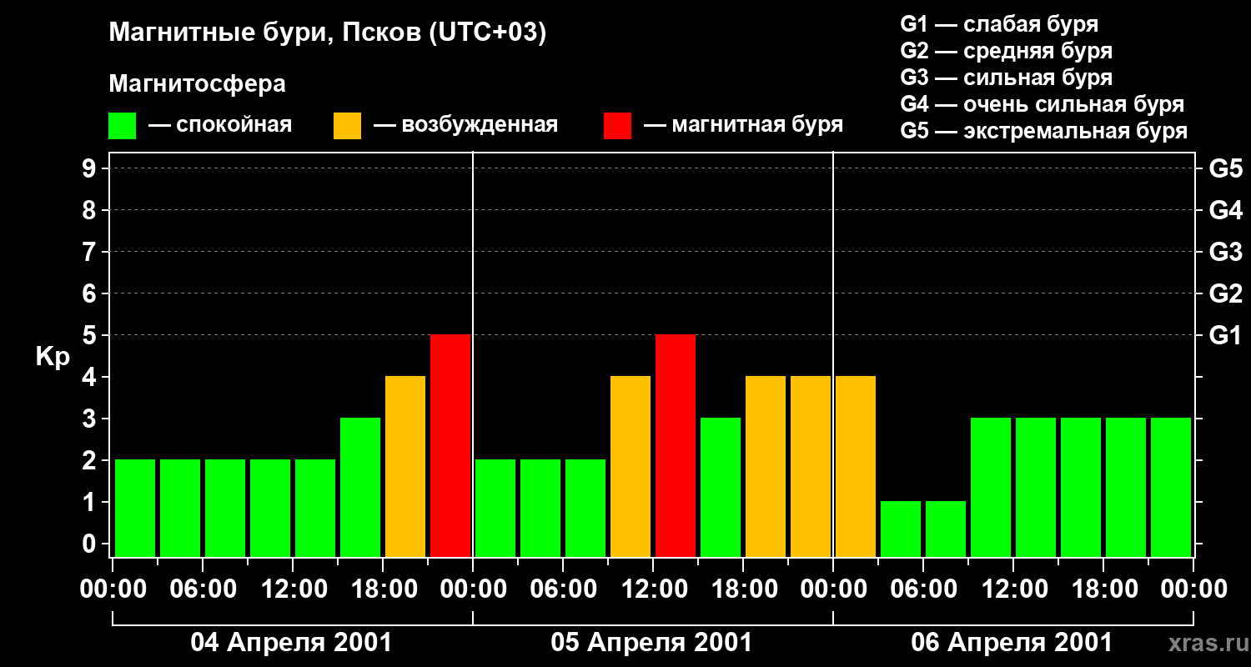1251x667 pixels.
Task: Click the green Kp 3 bar on 05 Апреля
Action: [721, 488]
